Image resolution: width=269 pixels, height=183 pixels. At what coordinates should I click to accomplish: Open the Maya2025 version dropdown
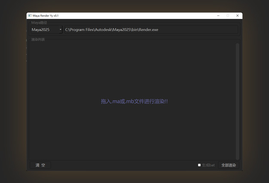(x=46, y=30)
